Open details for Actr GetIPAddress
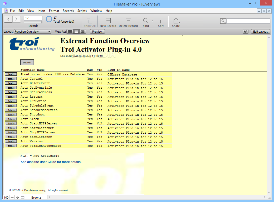The width and height of the screenshot is (274, 202). click(x=11, y=92)
